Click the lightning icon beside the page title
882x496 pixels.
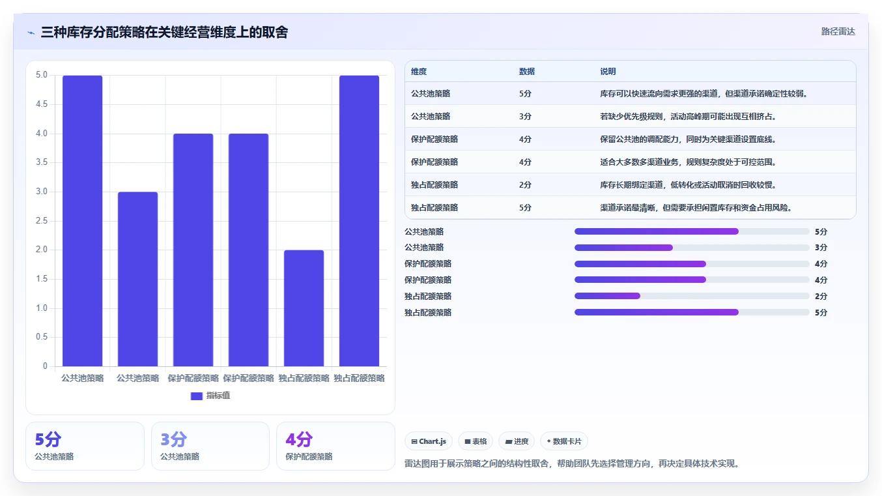coord(31,33)
